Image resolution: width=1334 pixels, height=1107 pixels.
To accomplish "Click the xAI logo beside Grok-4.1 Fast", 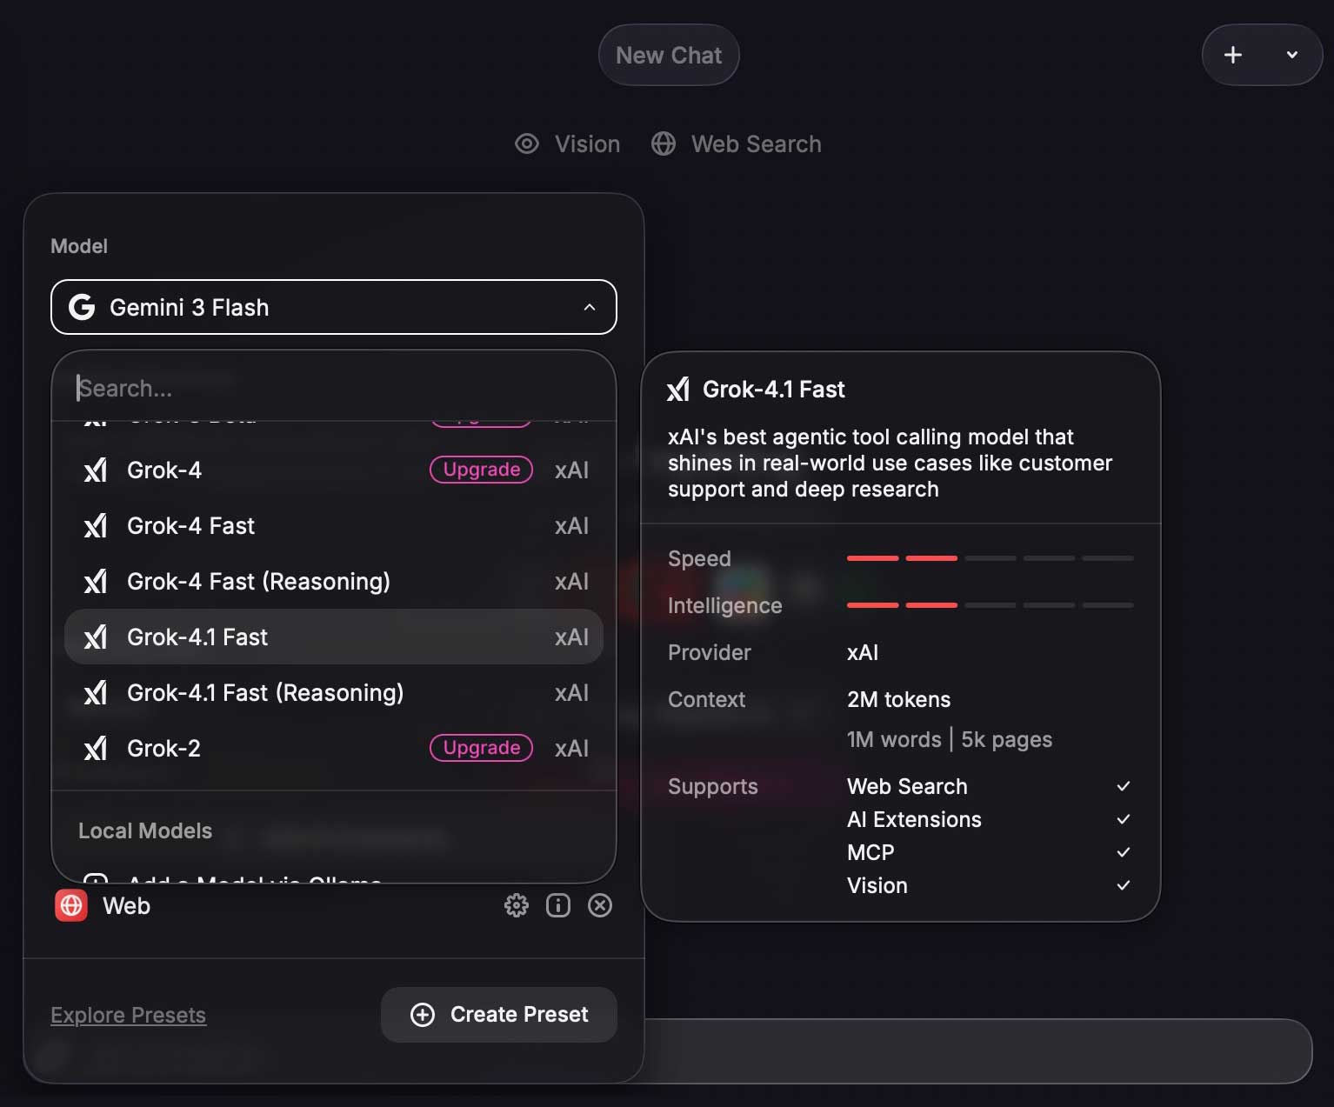I will coord(95,637).
